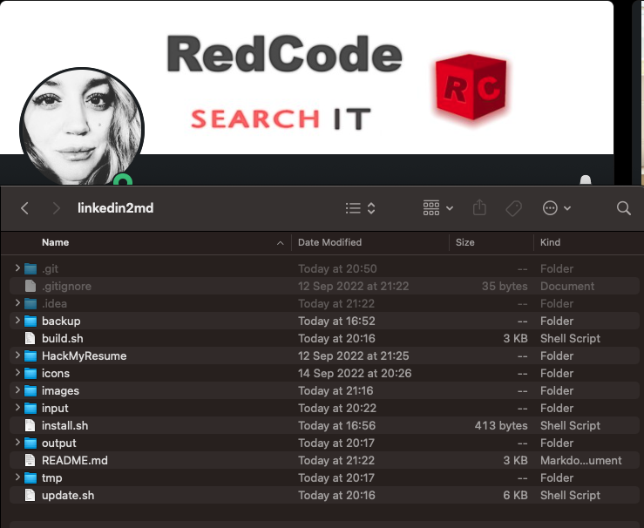The image size is (644, 528).
Task: Click the update.sh file name
Action: 68,496
